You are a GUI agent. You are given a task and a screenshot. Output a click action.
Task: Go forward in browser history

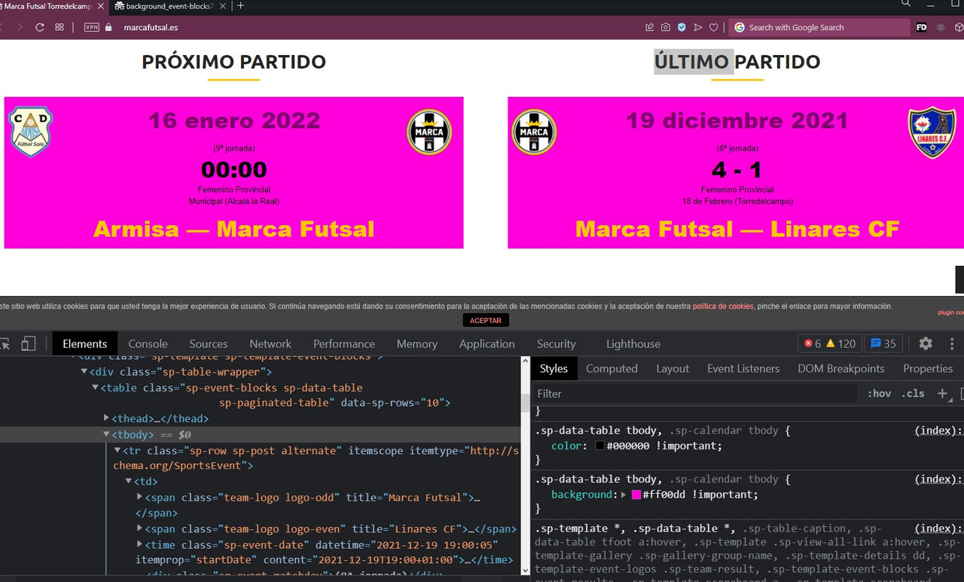click(20, 27)
